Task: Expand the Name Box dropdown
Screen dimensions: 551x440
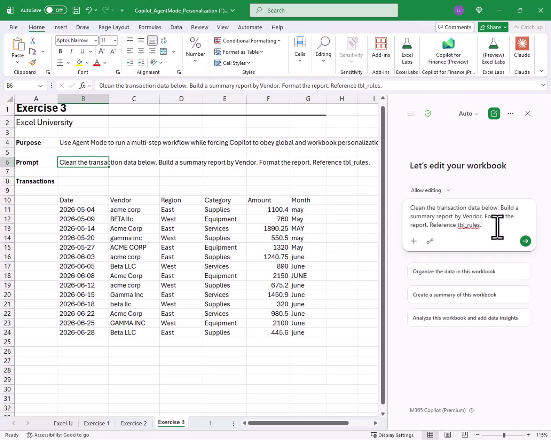Action: coord(40,86)
